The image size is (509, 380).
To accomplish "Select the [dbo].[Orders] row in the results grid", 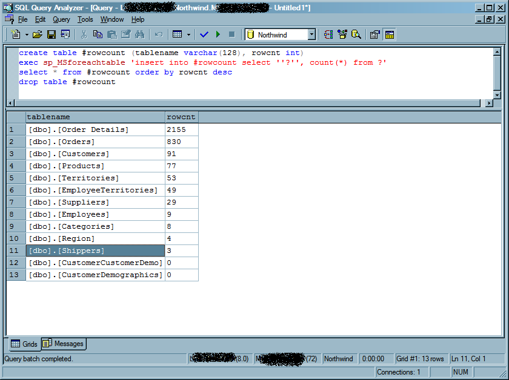I will pos(91,141).
